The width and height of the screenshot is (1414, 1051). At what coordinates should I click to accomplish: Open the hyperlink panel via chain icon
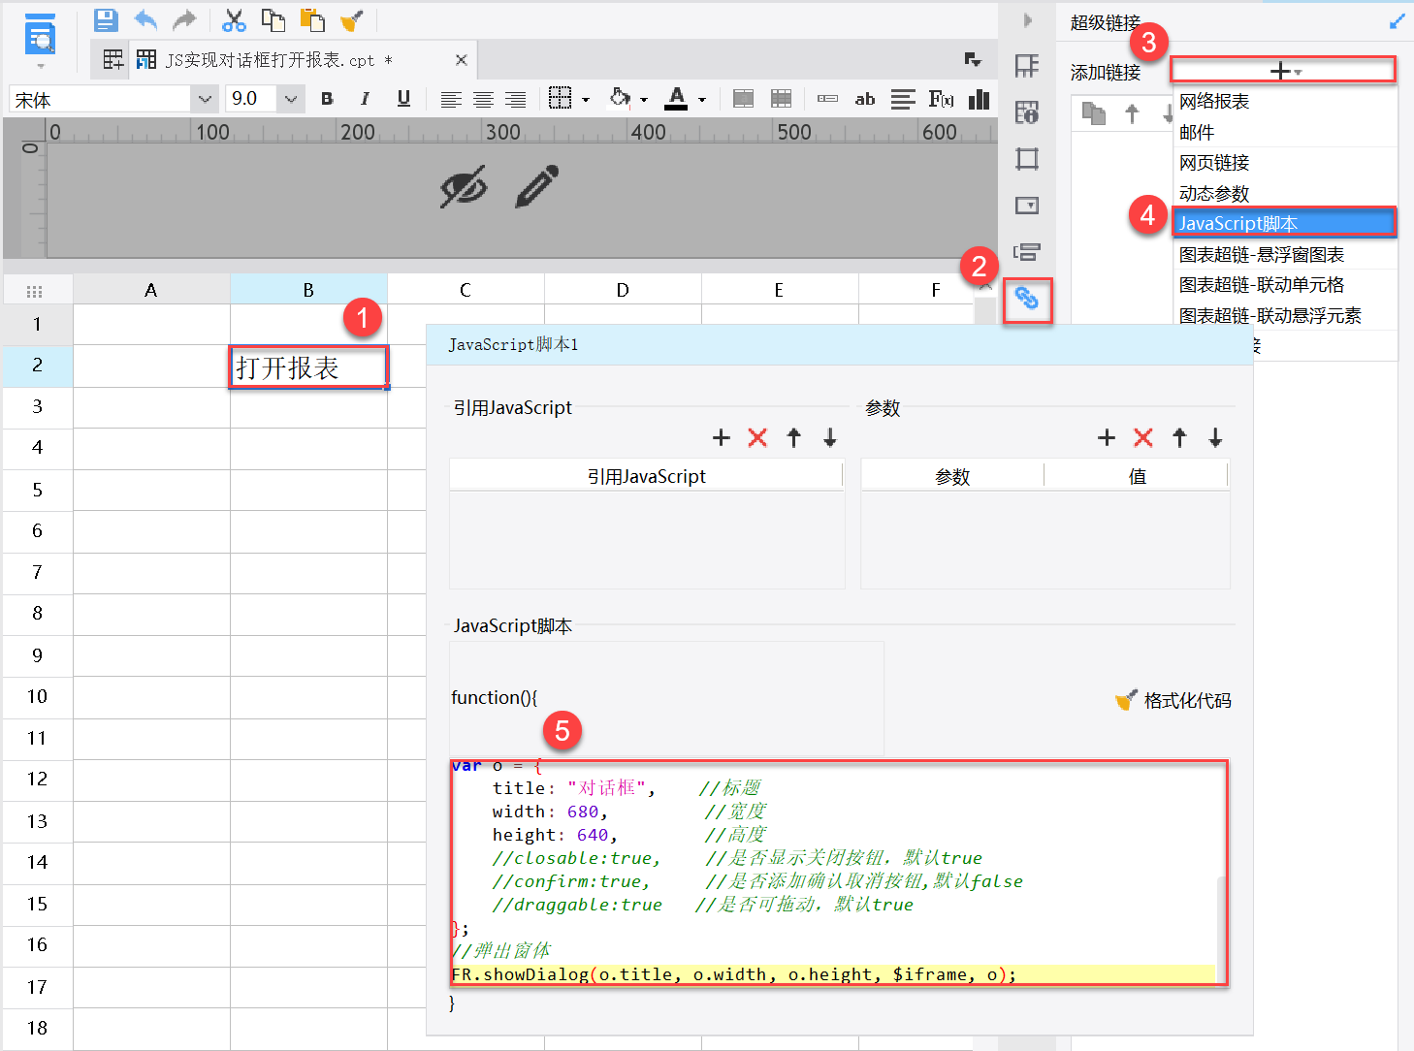1027,300
